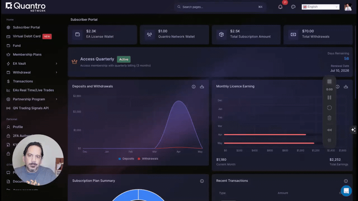Image resolution: width=358 pixels, height=201 pixels.
Task: Open the notifications bell icon
Action: pyautogui.click(x=280, y=7)
